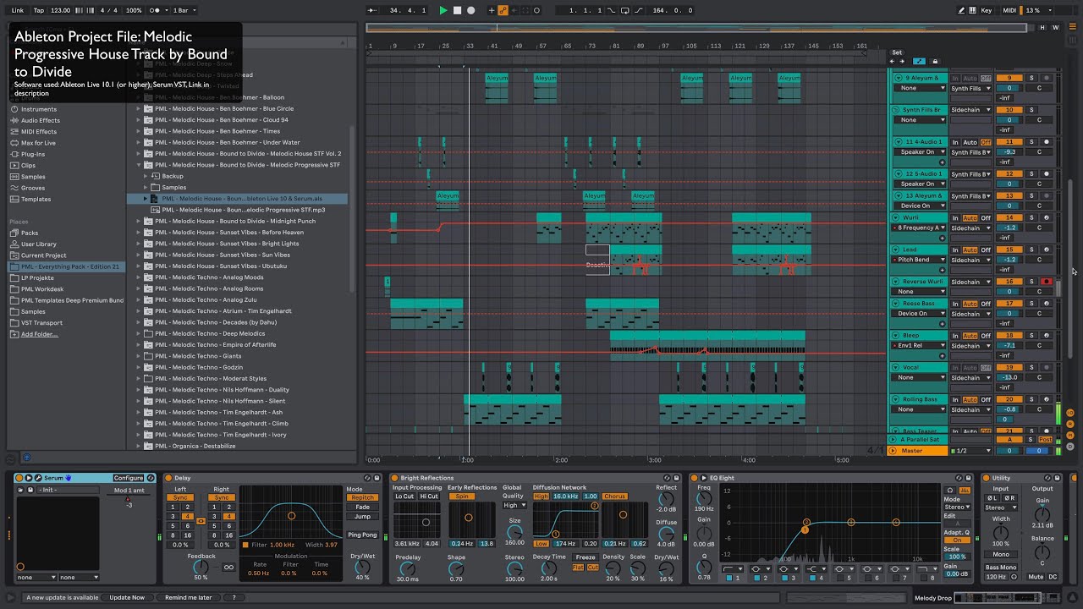
Task: Adjust Delay Dry/Wet knob
Action: click(362, 566)
